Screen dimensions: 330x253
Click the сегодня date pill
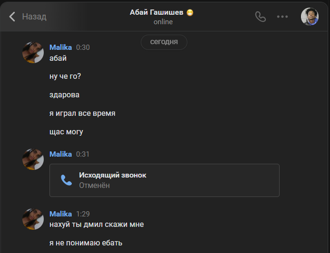164,42
